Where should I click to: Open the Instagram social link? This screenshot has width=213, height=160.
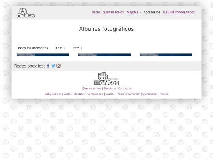tap(58, 66)
